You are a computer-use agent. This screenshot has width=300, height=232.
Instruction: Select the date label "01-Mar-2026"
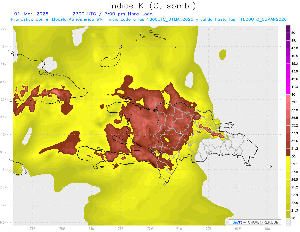coord(31,14)
